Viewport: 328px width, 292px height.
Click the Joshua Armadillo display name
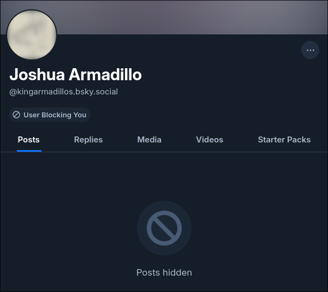(75, 75)
